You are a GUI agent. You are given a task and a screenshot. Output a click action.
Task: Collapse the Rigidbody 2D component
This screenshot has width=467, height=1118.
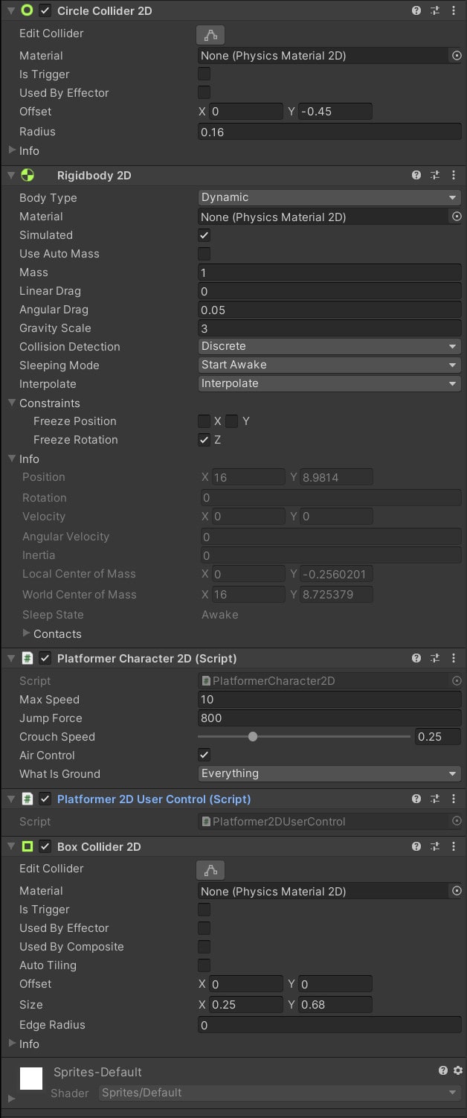(x=11, y=175)
